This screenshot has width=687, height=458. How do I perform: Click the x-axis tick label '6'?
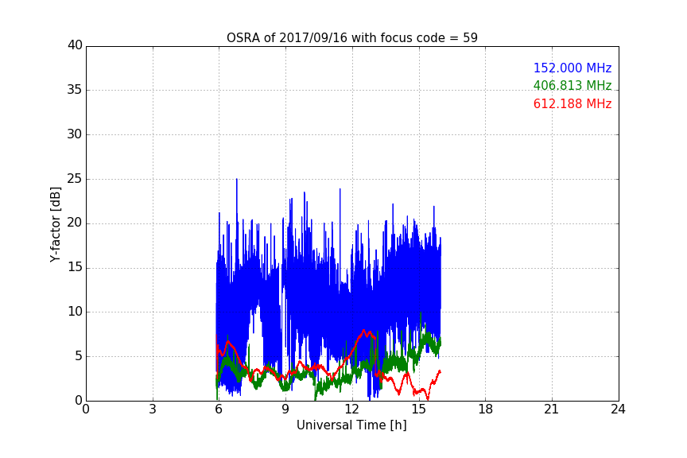pyautogui.click(x=219, y=409)
